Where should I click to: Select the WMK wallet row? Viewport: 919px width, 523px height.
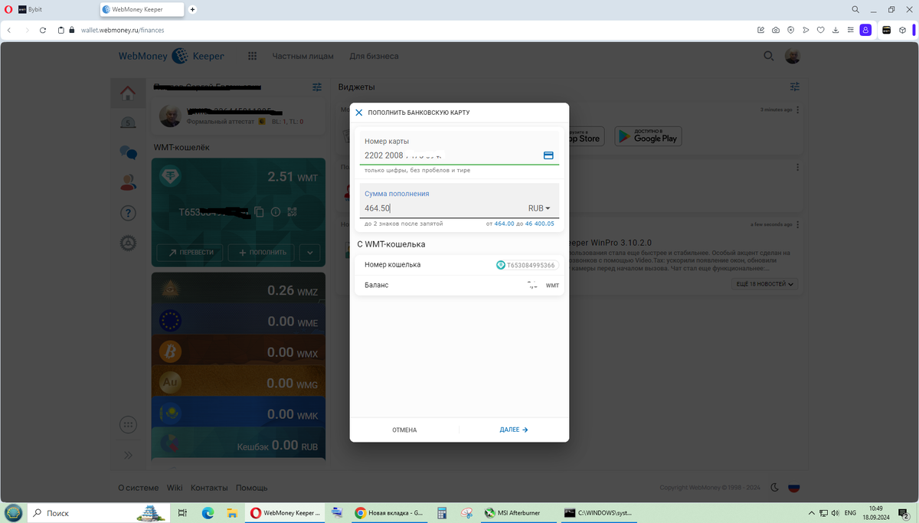click(x=239, y=413)
